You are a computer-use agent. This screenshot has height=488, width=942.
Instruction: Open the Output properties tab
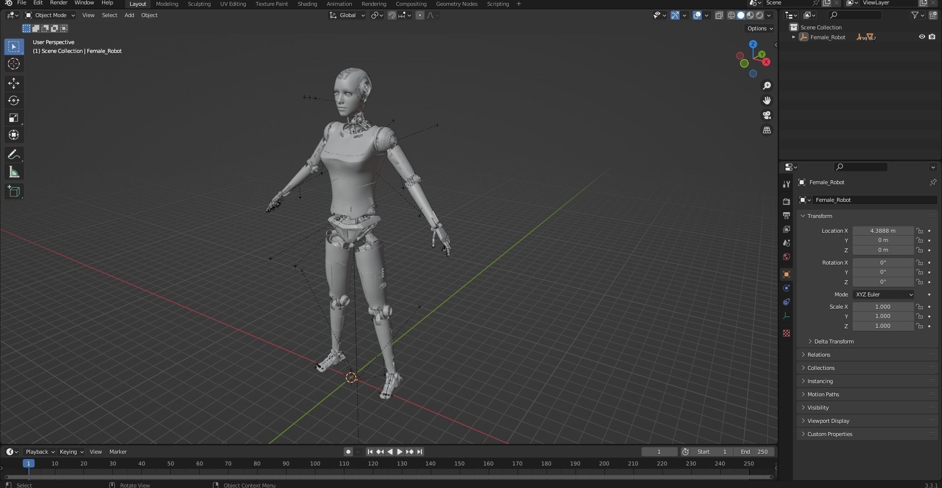pyautogui.click(x=786, y=215)
